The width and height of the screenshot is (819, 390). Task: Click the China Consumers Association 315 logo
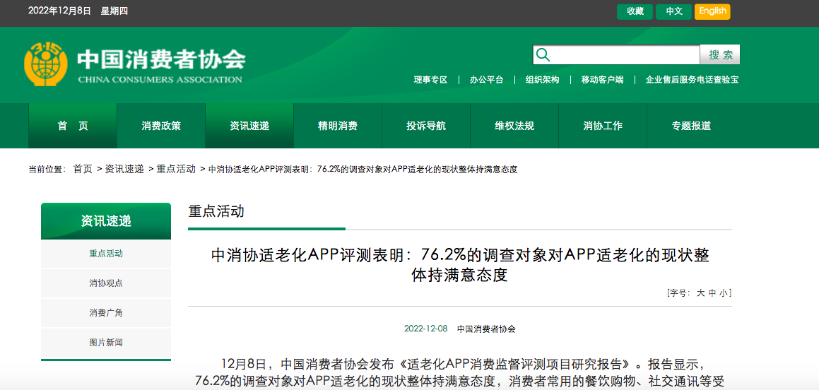coord(46,65)
